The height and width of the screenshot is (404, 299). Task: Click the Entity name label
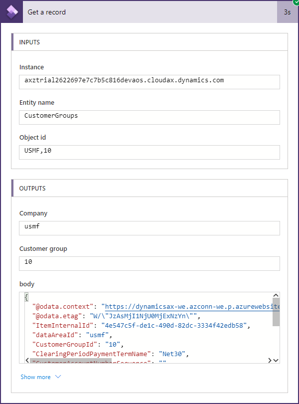coord(37,103)
